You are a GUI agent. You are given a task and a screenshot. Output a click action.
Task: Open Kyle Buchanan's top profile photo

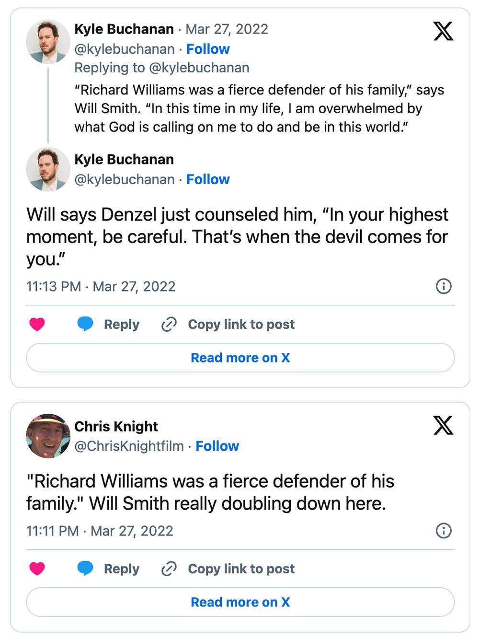(x=48, y=42)
